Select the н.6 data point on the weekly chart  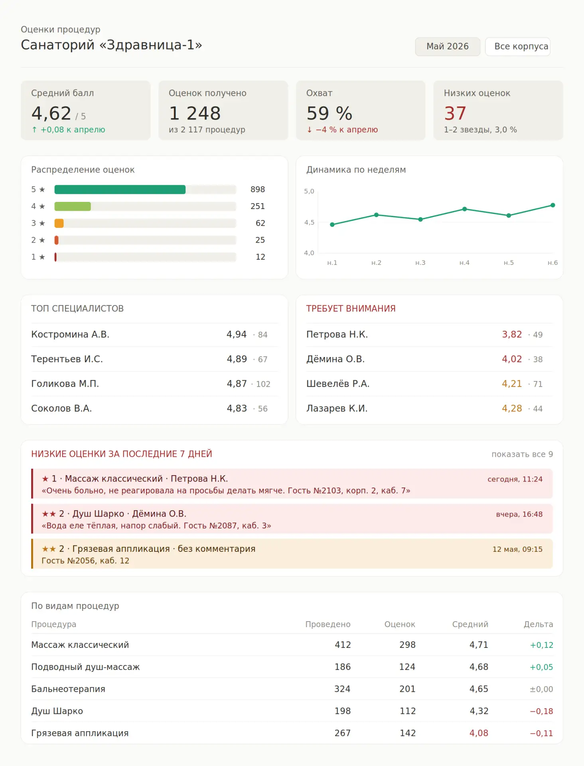coord(553,205)
